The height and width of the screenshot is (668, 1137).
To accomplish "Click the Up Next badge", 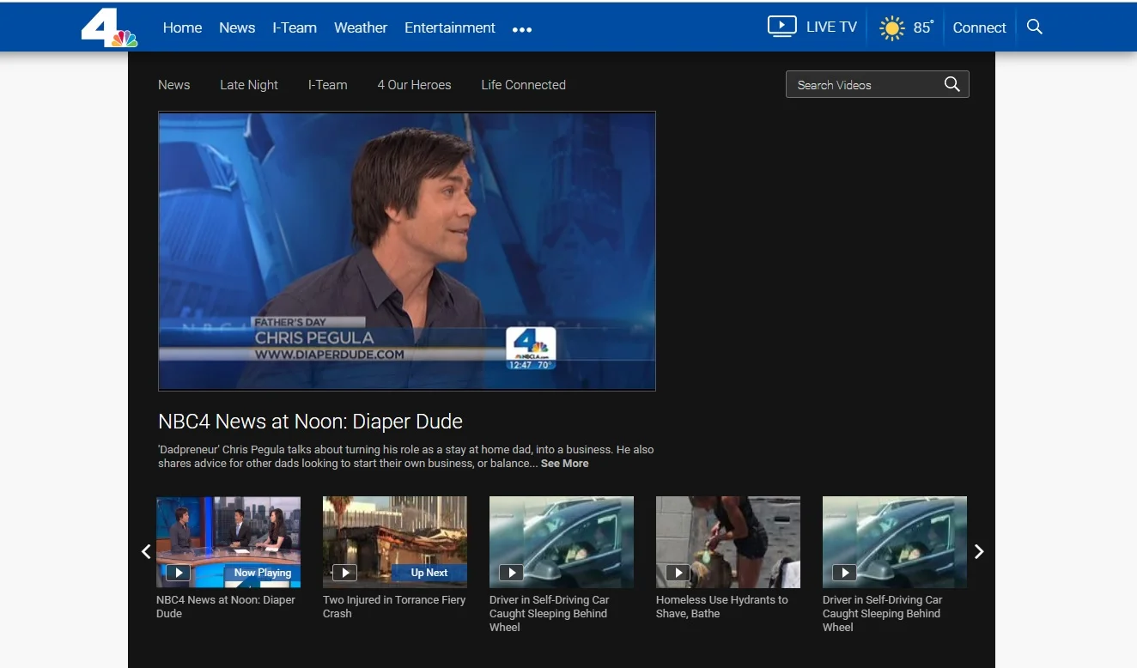I will (x=429, y=573).
